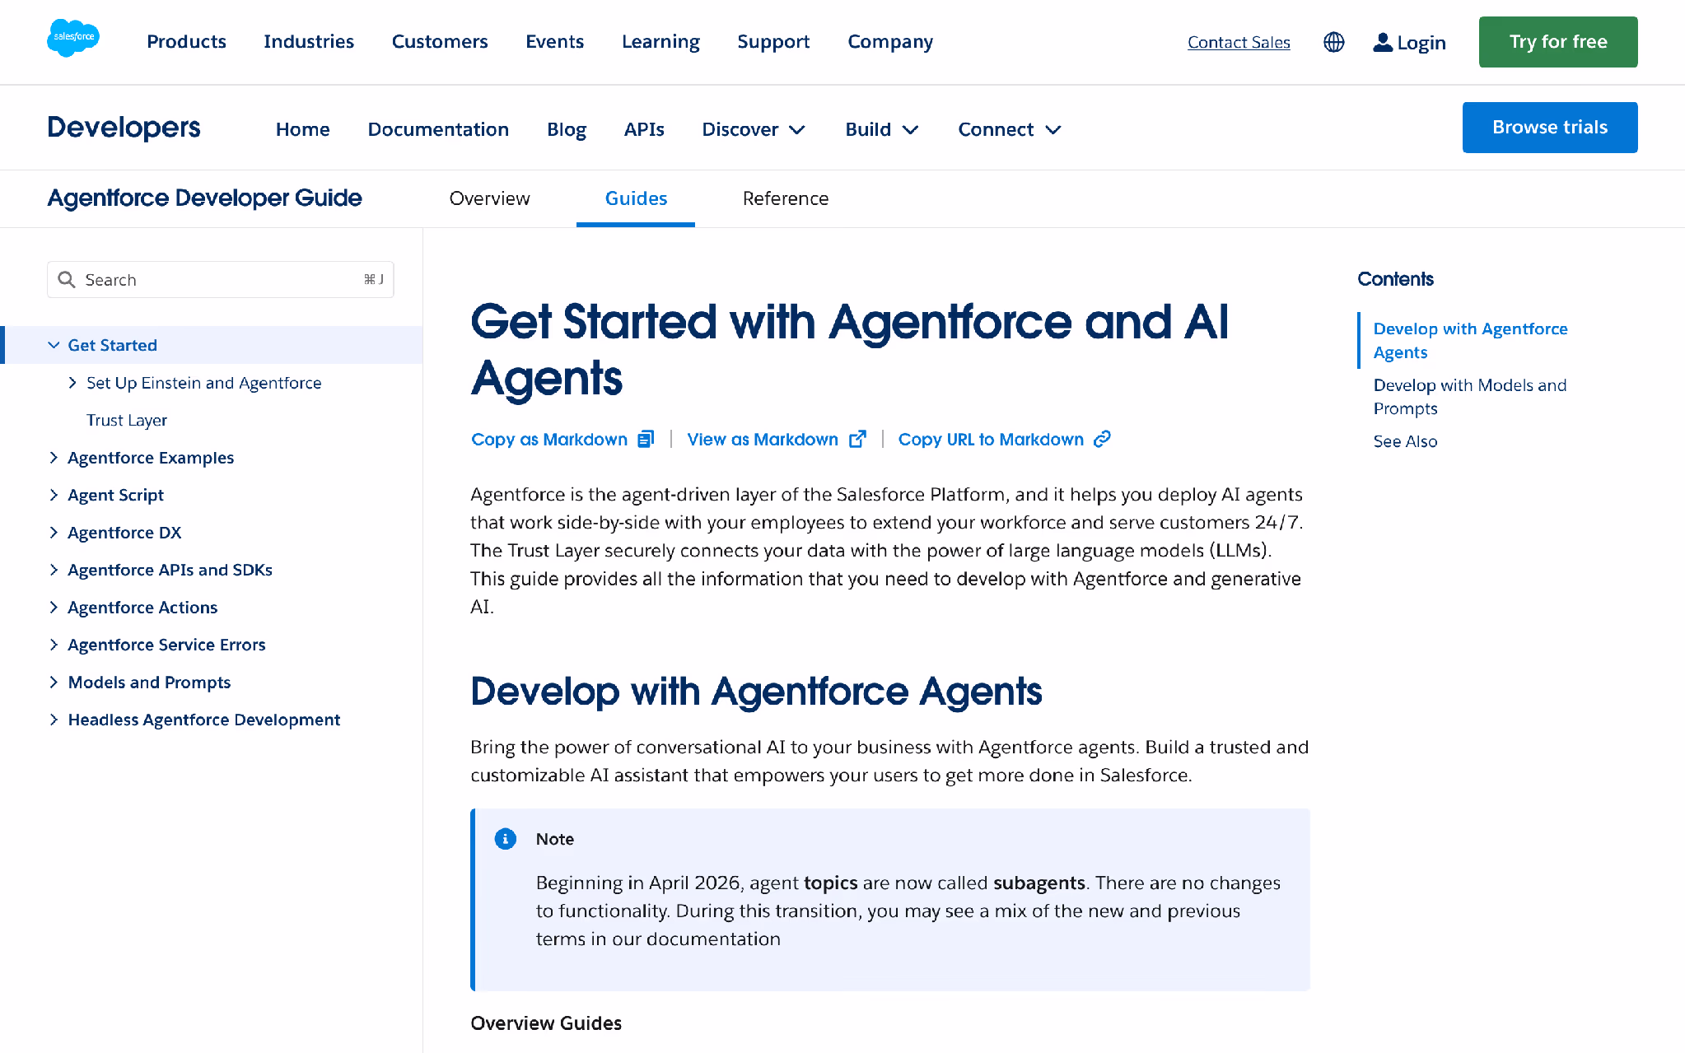Image resolution: width=1685 pixels, height=1053 pixels.
Task: Click the Browse trials button
Action: pos(1550,127)
